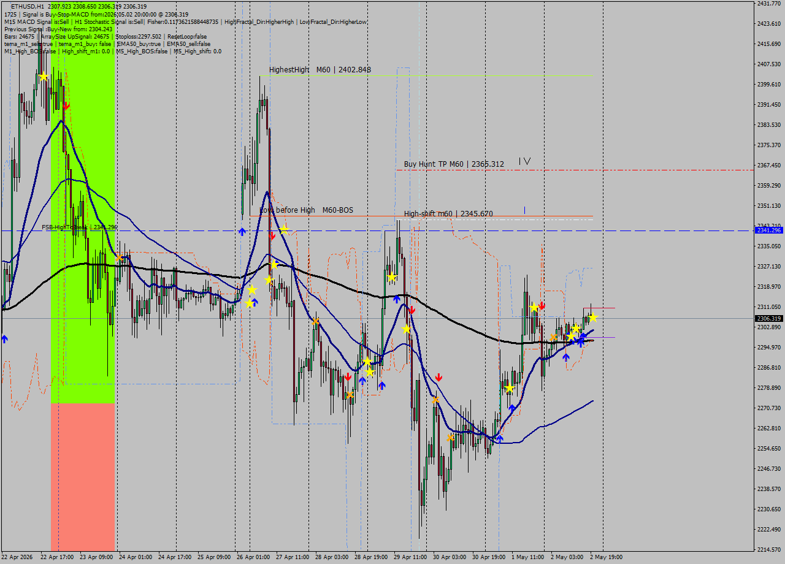
Task: Click the 22 Apr 2026 date on time axis
Action: (17, 557)
